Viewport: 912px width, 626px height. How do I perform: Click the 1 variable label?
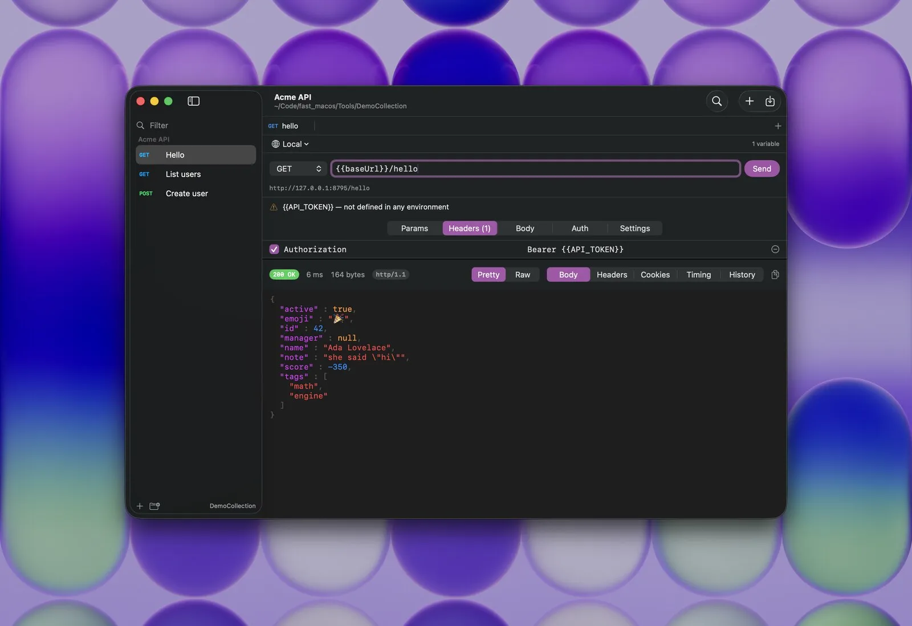pos(765,144)
